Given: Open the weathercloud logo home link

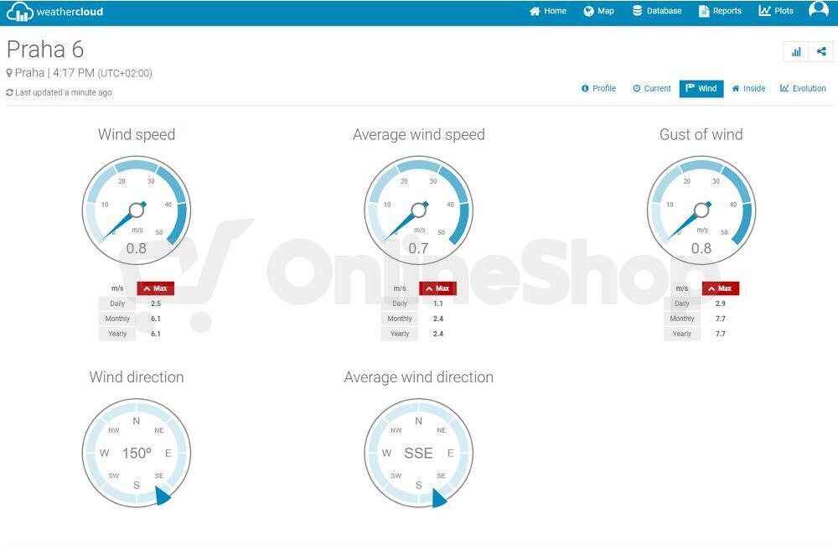Looking at the screenshot, I should tap(54, 11).
